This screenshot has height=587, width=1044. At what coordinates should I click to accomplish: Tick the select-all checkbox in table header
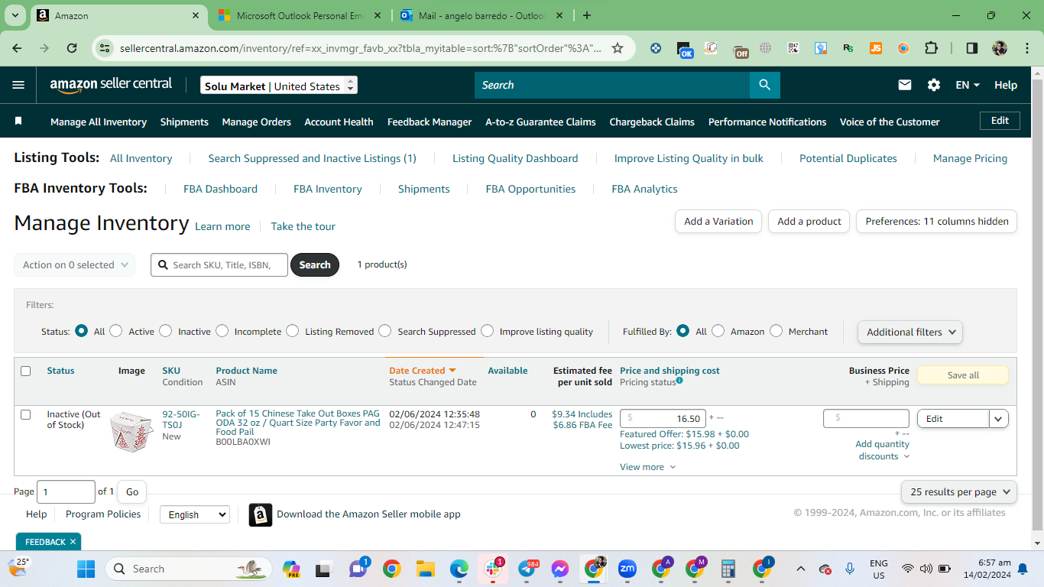(25, 371)
